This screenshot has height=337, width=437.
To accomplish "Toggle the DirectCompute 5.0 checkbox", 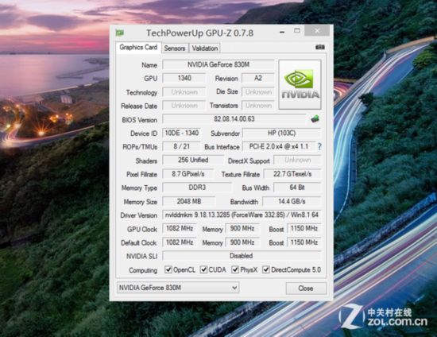I will coord(266,269).
